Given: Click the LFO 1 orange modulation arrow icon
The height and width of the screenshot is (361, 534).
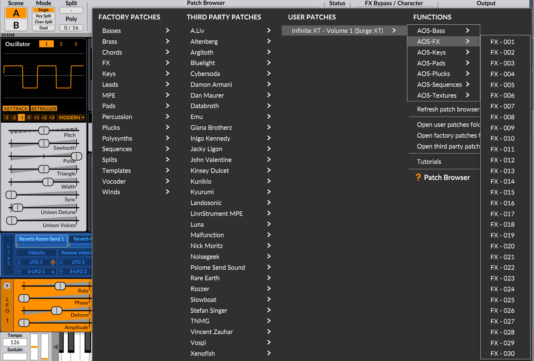Looking at the screenshot, I should pos(53,262).
